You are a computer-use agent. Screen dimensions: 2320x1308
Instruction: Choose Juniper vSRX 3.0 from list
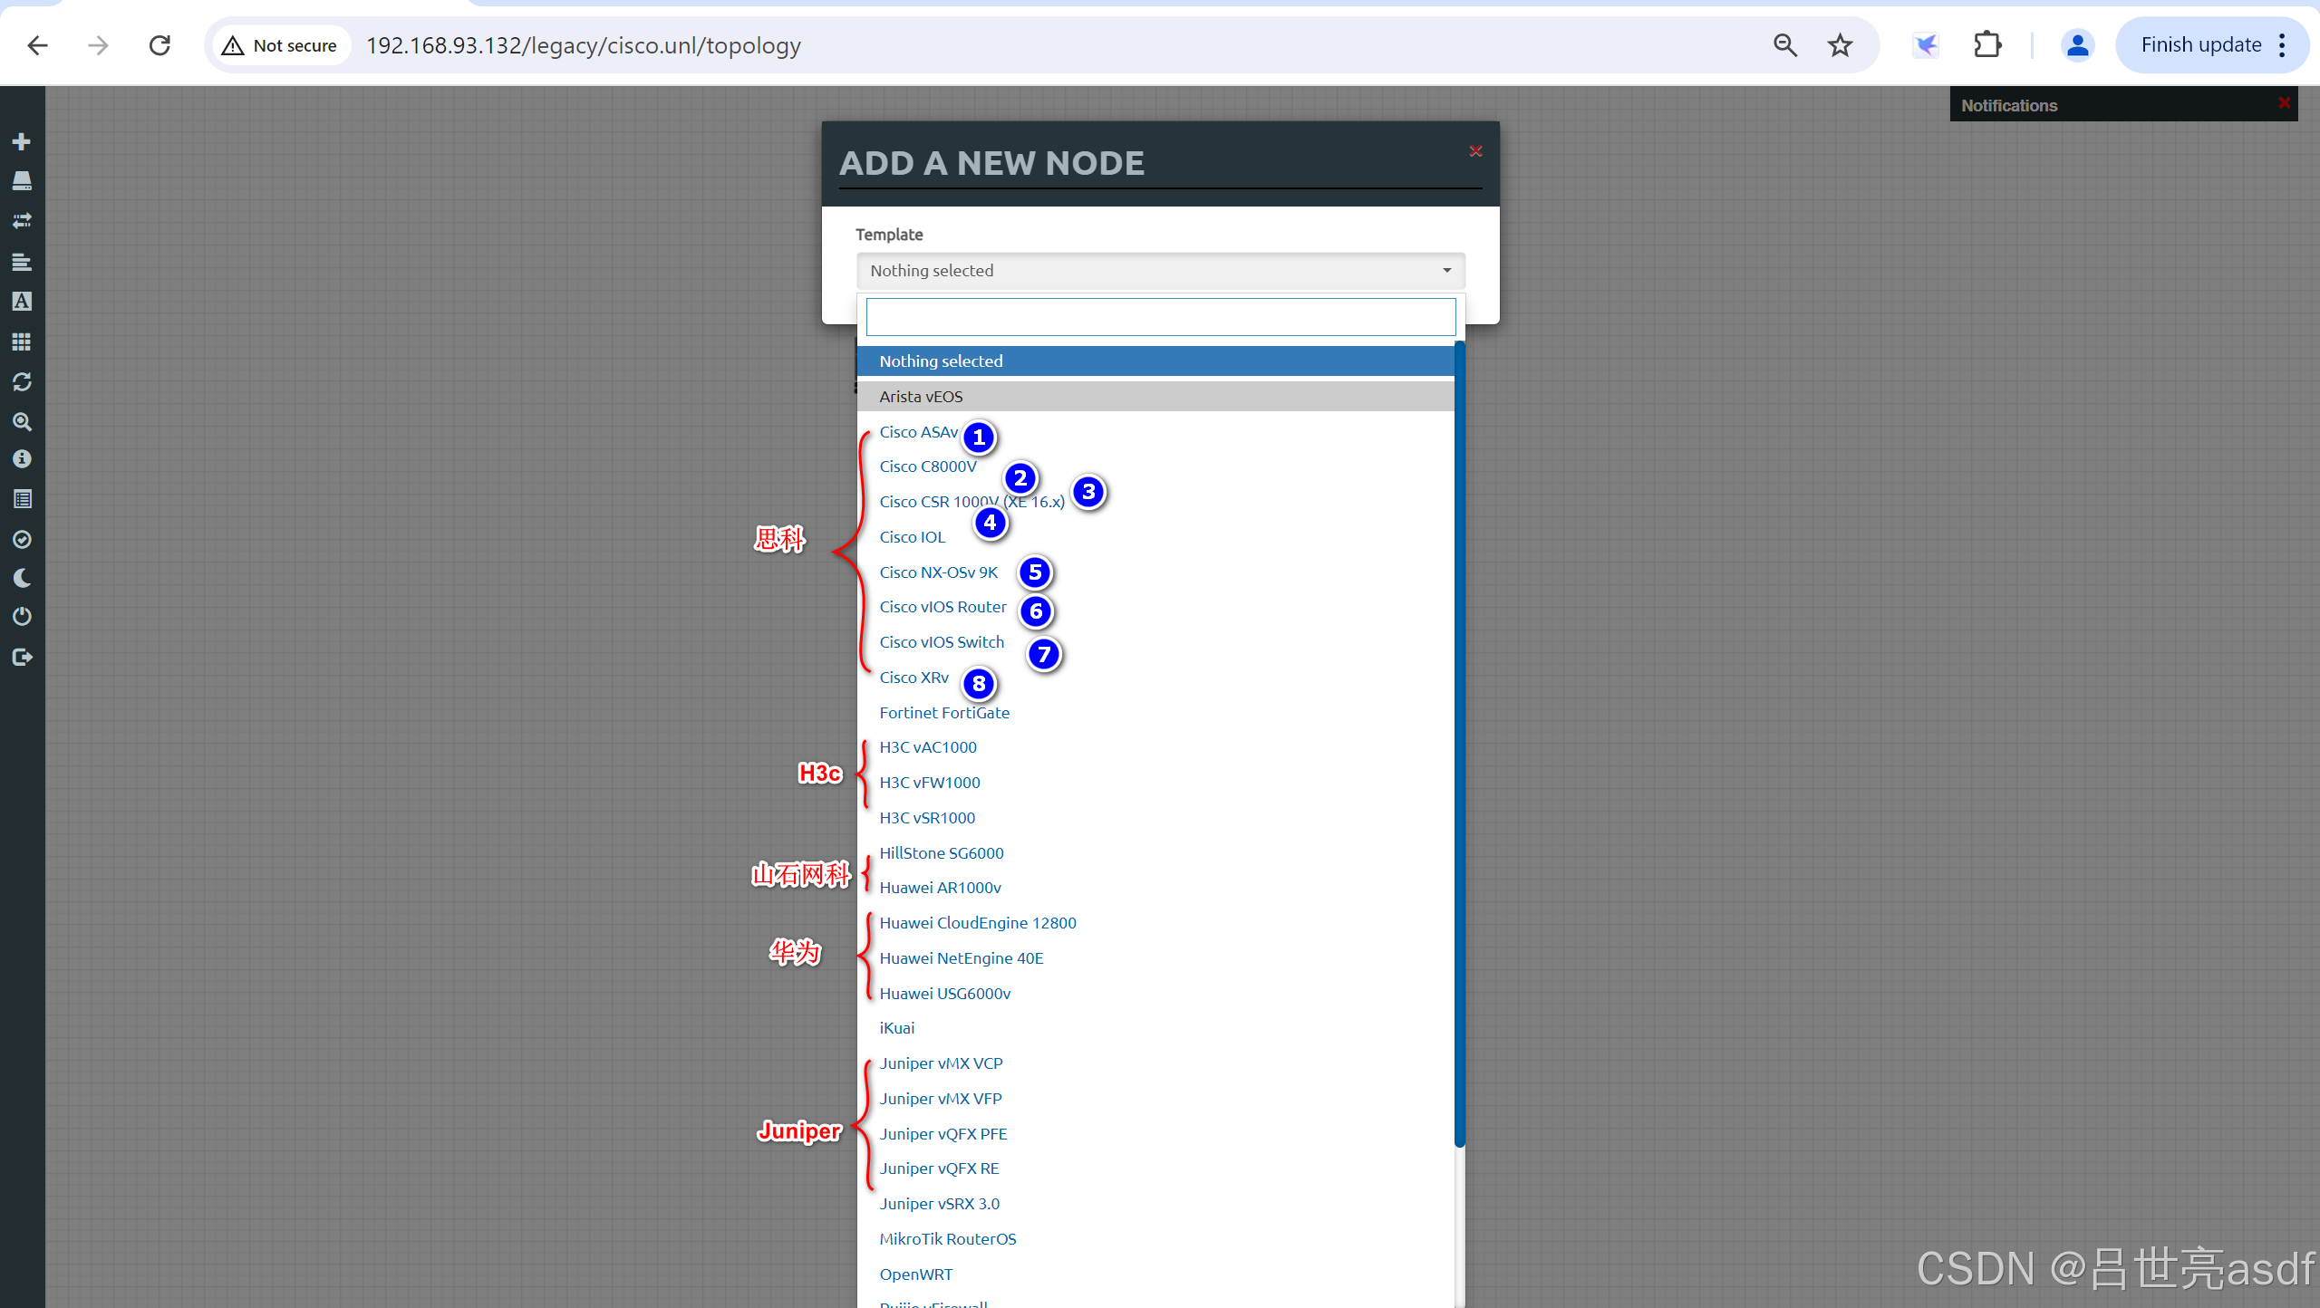(939, 1204)
